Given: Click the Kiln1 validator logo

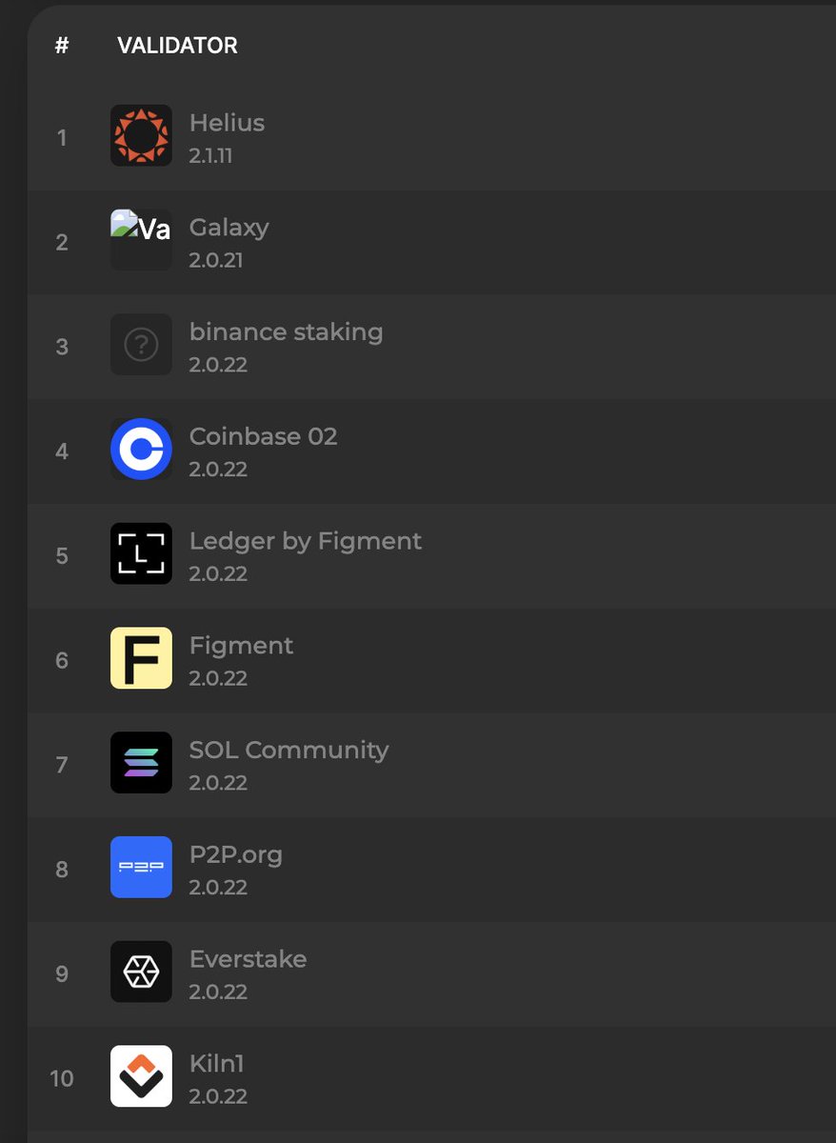Looking at the screenshot, I should pos(141,1076).
